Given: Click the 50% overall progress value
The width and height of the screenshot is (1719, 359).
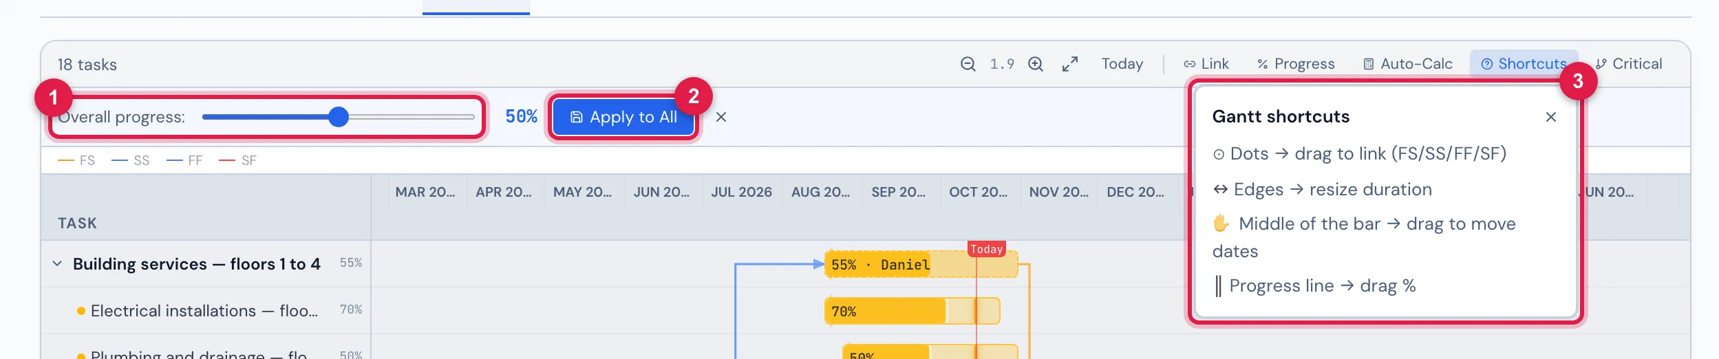Looking at the screenshot, I should click(x=521, y=117).
